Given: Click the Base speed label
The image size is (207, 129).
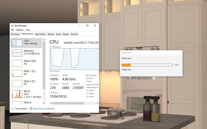Looking at the screenshot, I should tap(91, 75).
